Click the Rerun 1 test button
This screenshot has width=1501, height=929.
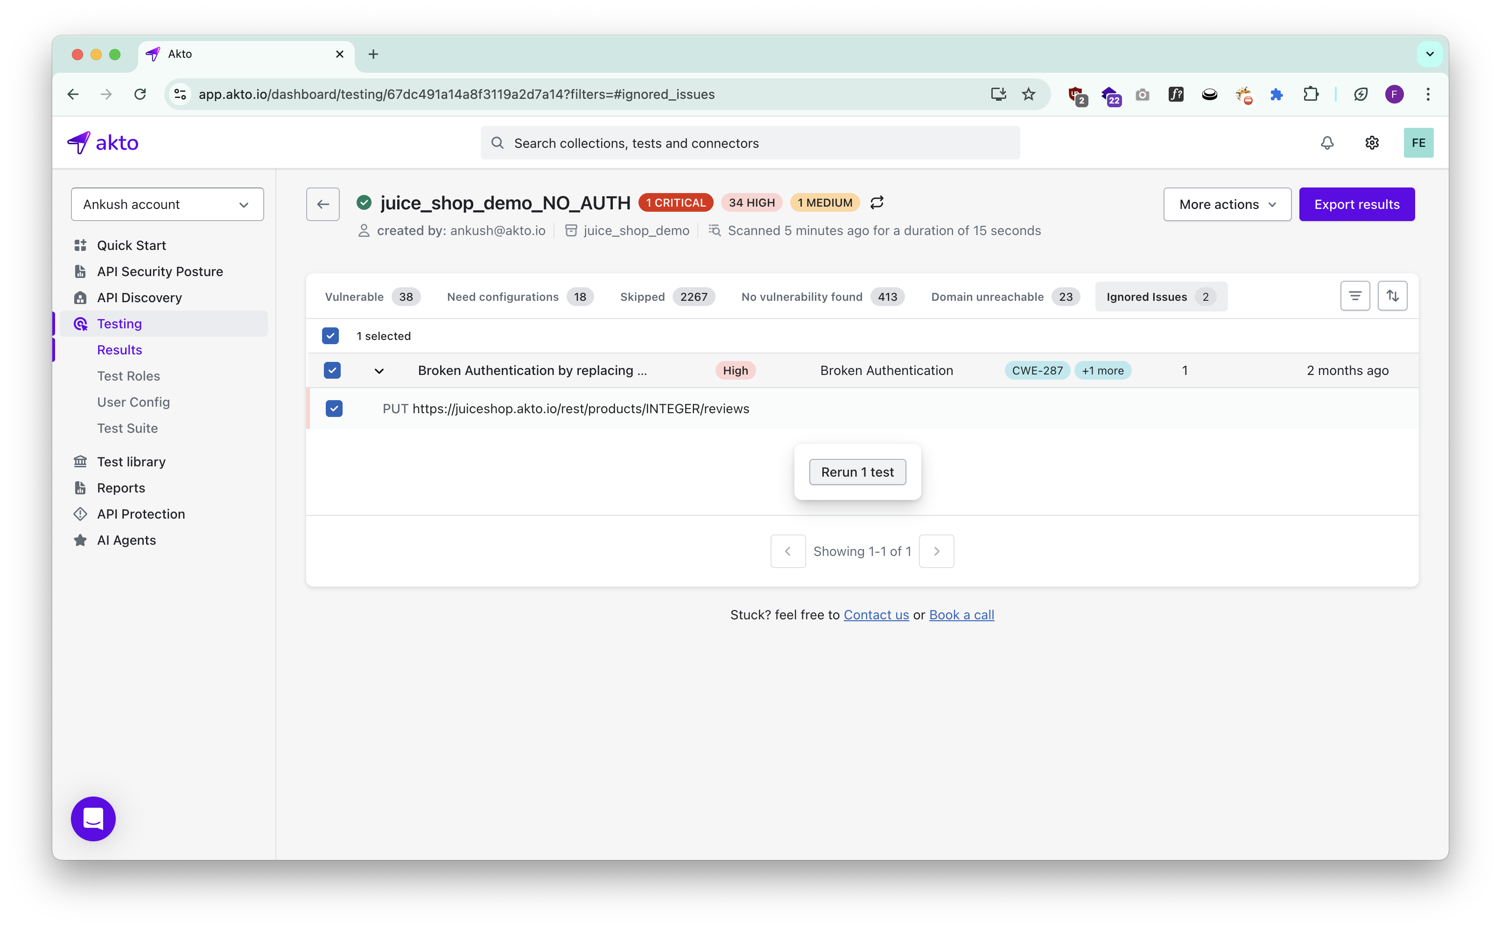(x=857, y=472)
